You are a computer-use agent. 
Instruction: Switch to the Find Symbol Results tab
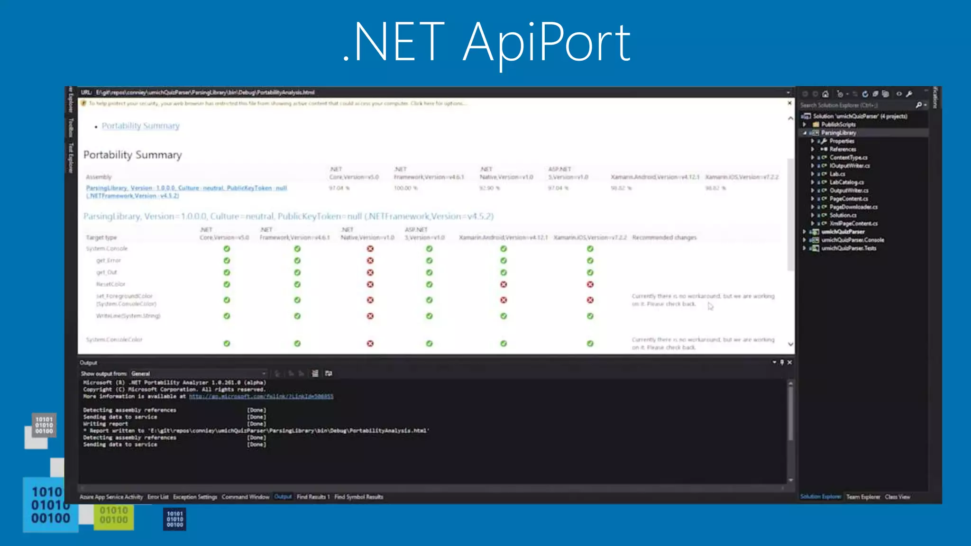[359, 497]
